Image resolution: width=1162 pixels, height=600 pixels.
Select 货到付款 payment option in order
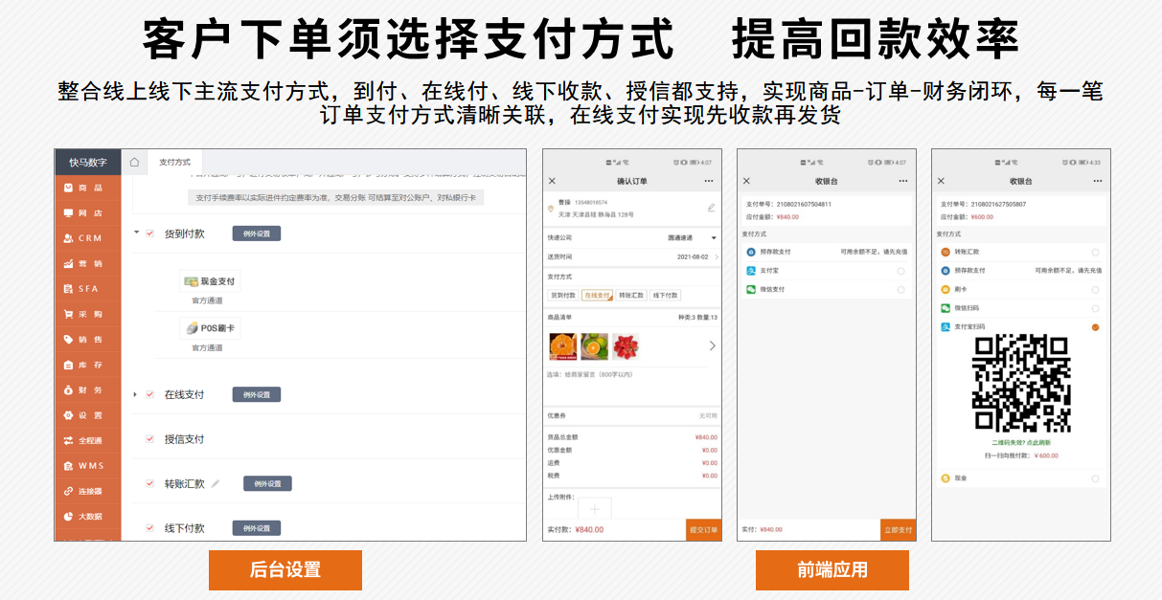(x=562, y=296)
